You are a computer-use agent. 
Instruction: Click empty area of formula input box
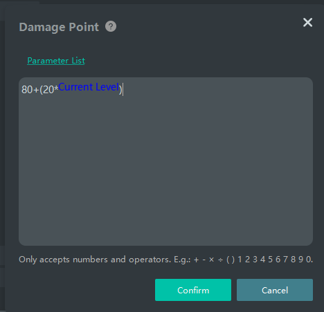click(x=165, y=161)
